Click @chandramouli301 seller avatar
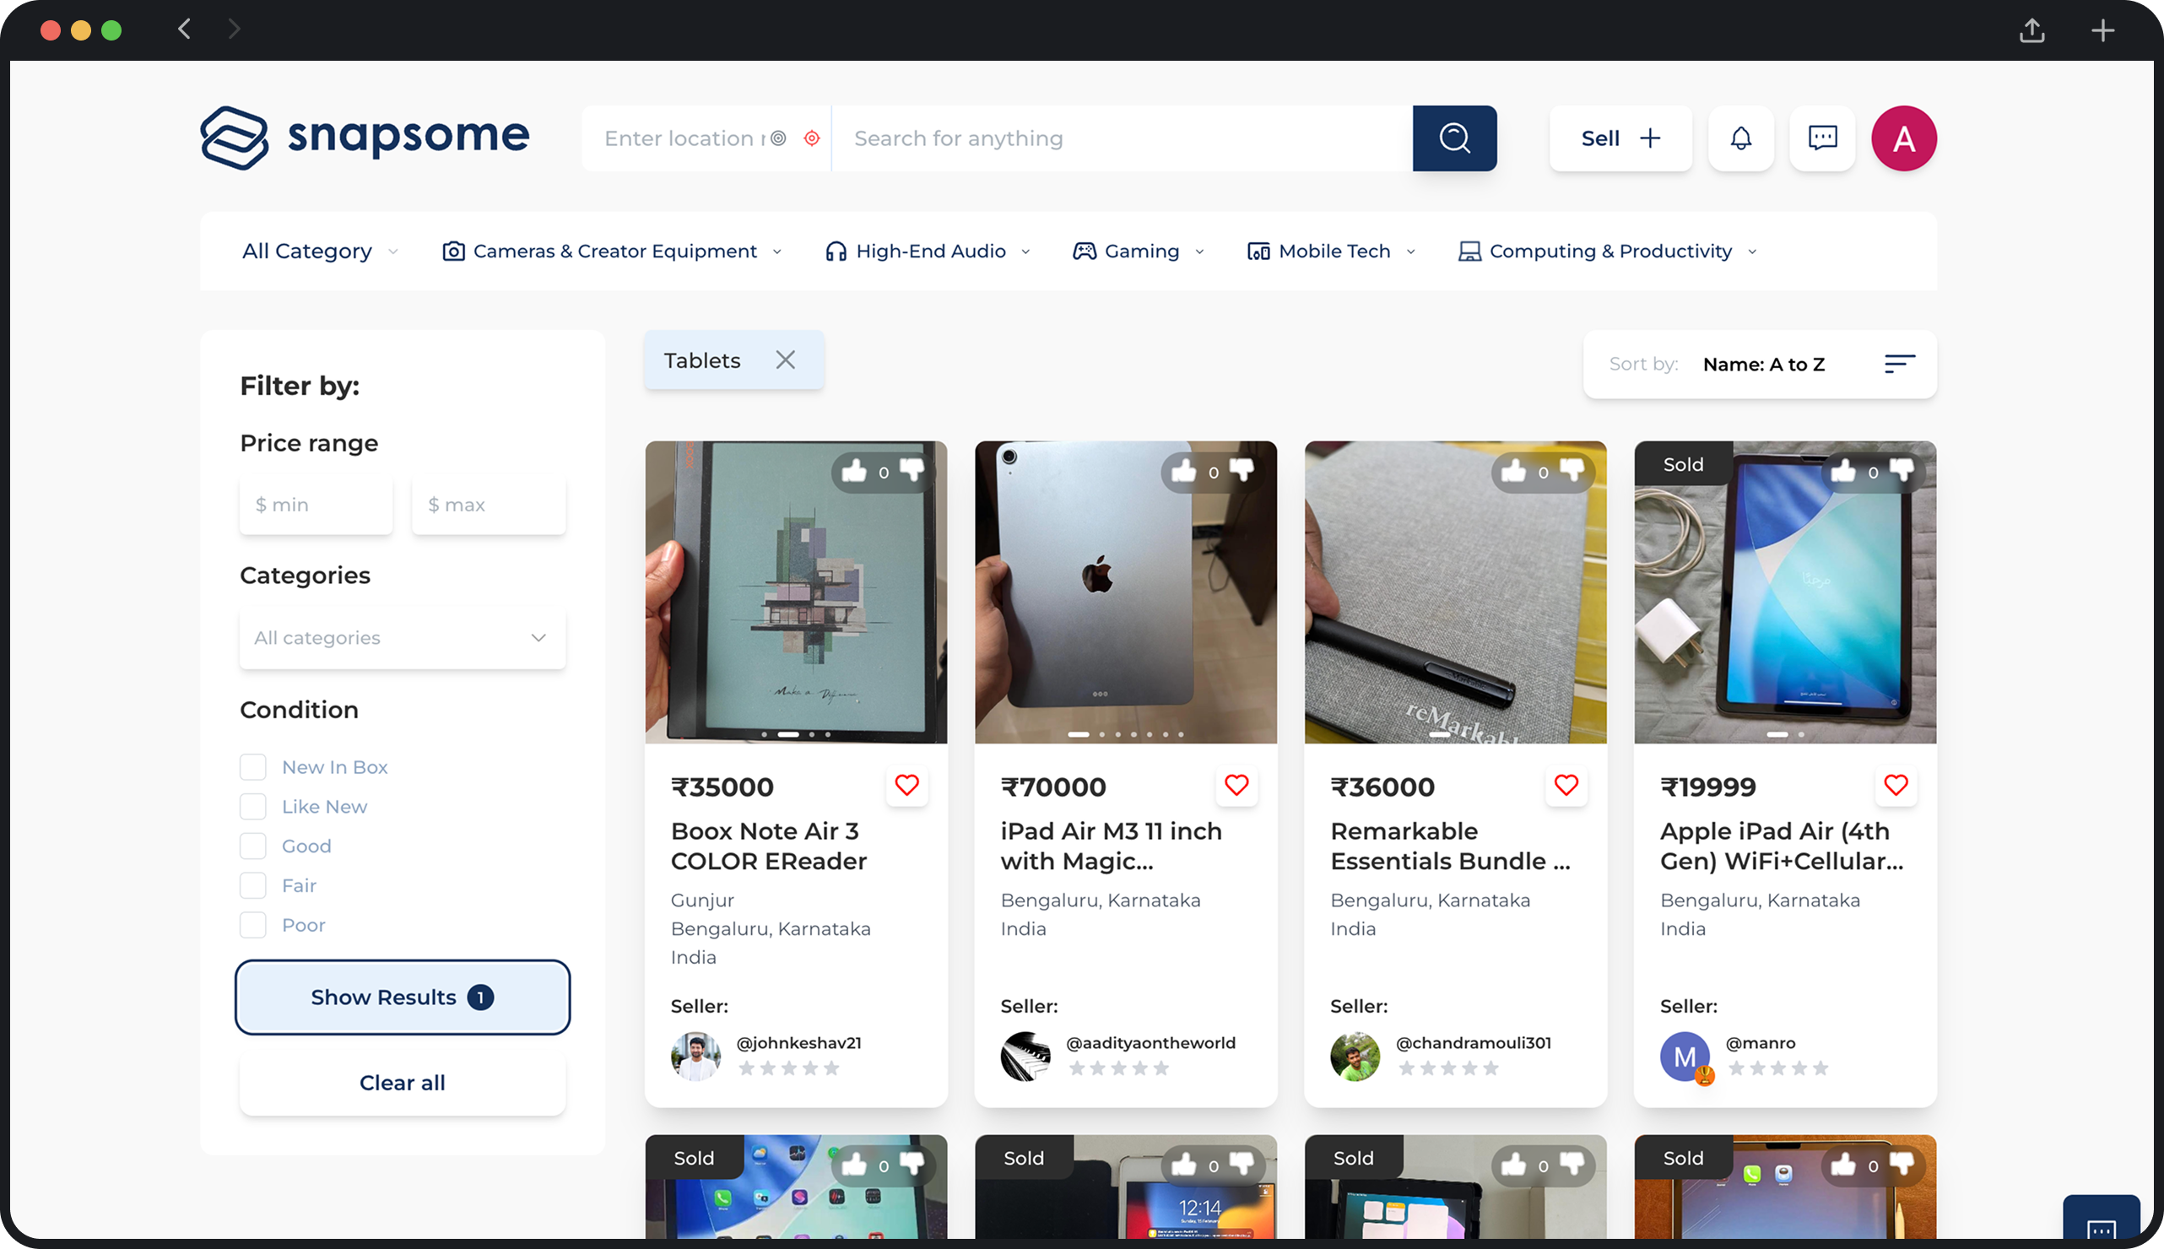The width and height of the screenshot is (2164, 1249). (1355, 1056)
